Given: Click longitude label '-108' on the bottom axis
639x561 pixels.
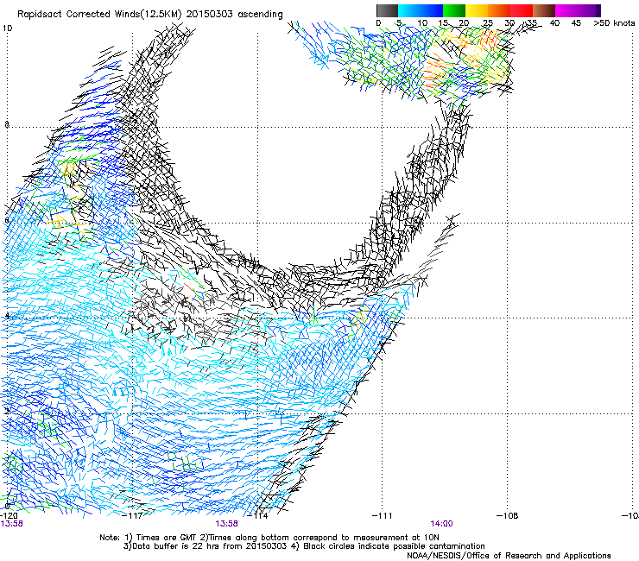Looking at the screenshot, I should click(508, 516).
